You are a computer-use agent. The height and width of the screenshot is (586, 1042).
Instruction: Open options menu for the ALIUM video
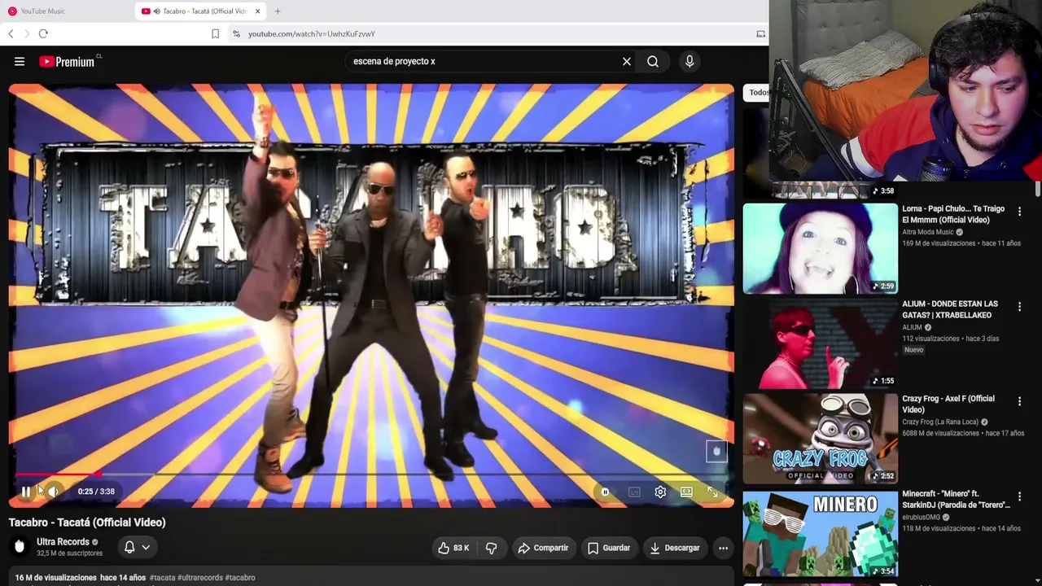point(1019,307)
